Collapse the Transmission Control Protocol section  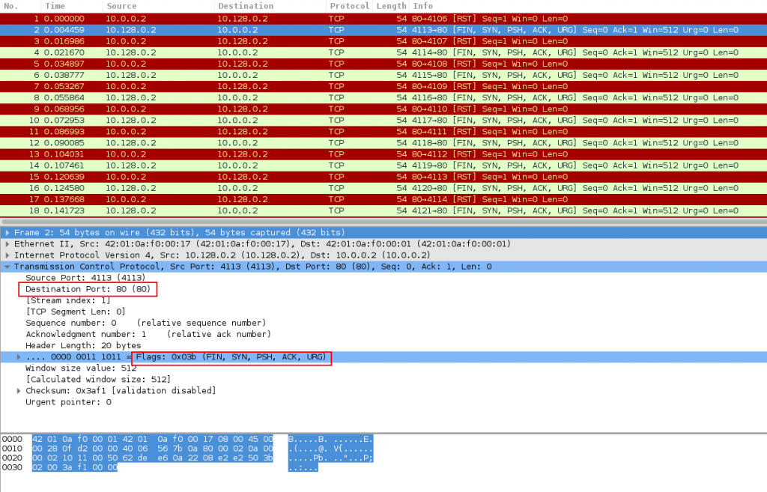[6, 266]
